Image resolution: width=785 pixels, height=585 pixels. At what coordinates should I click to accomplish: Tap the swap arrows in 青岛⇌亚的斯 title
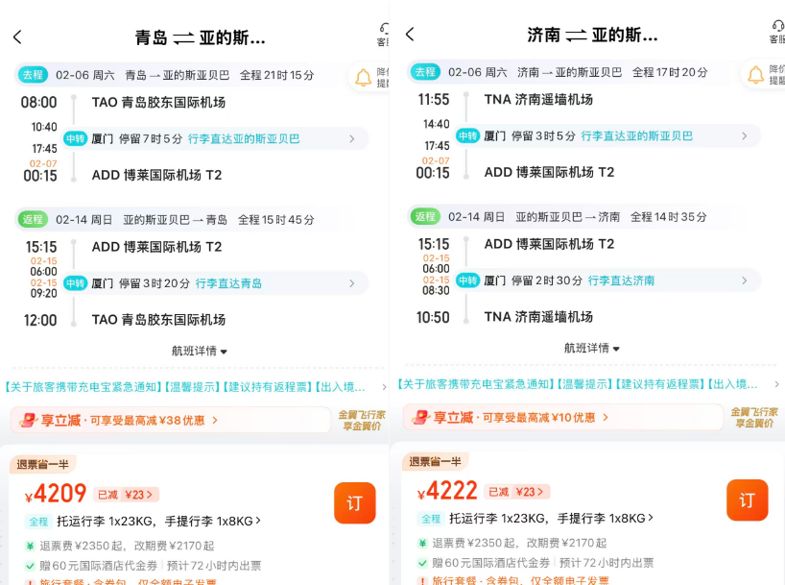[183, 38]
